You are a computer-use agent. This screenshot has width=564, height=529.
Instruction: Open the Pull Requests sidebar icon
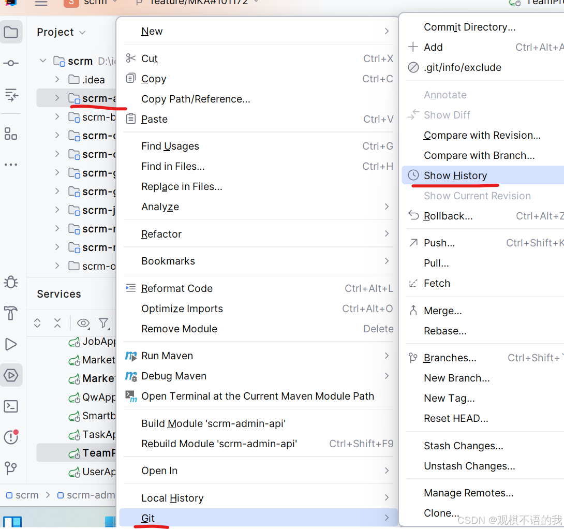pos(11,95)
